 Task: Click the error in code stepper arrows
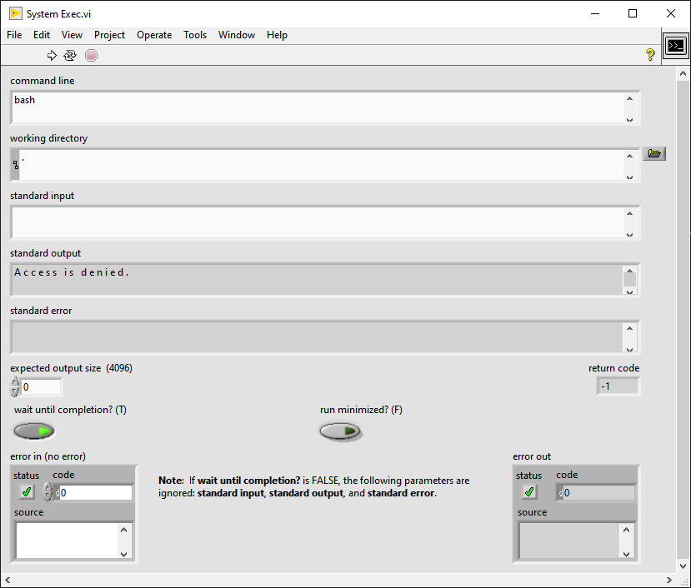pyautogui.click(x=48, y=492)
